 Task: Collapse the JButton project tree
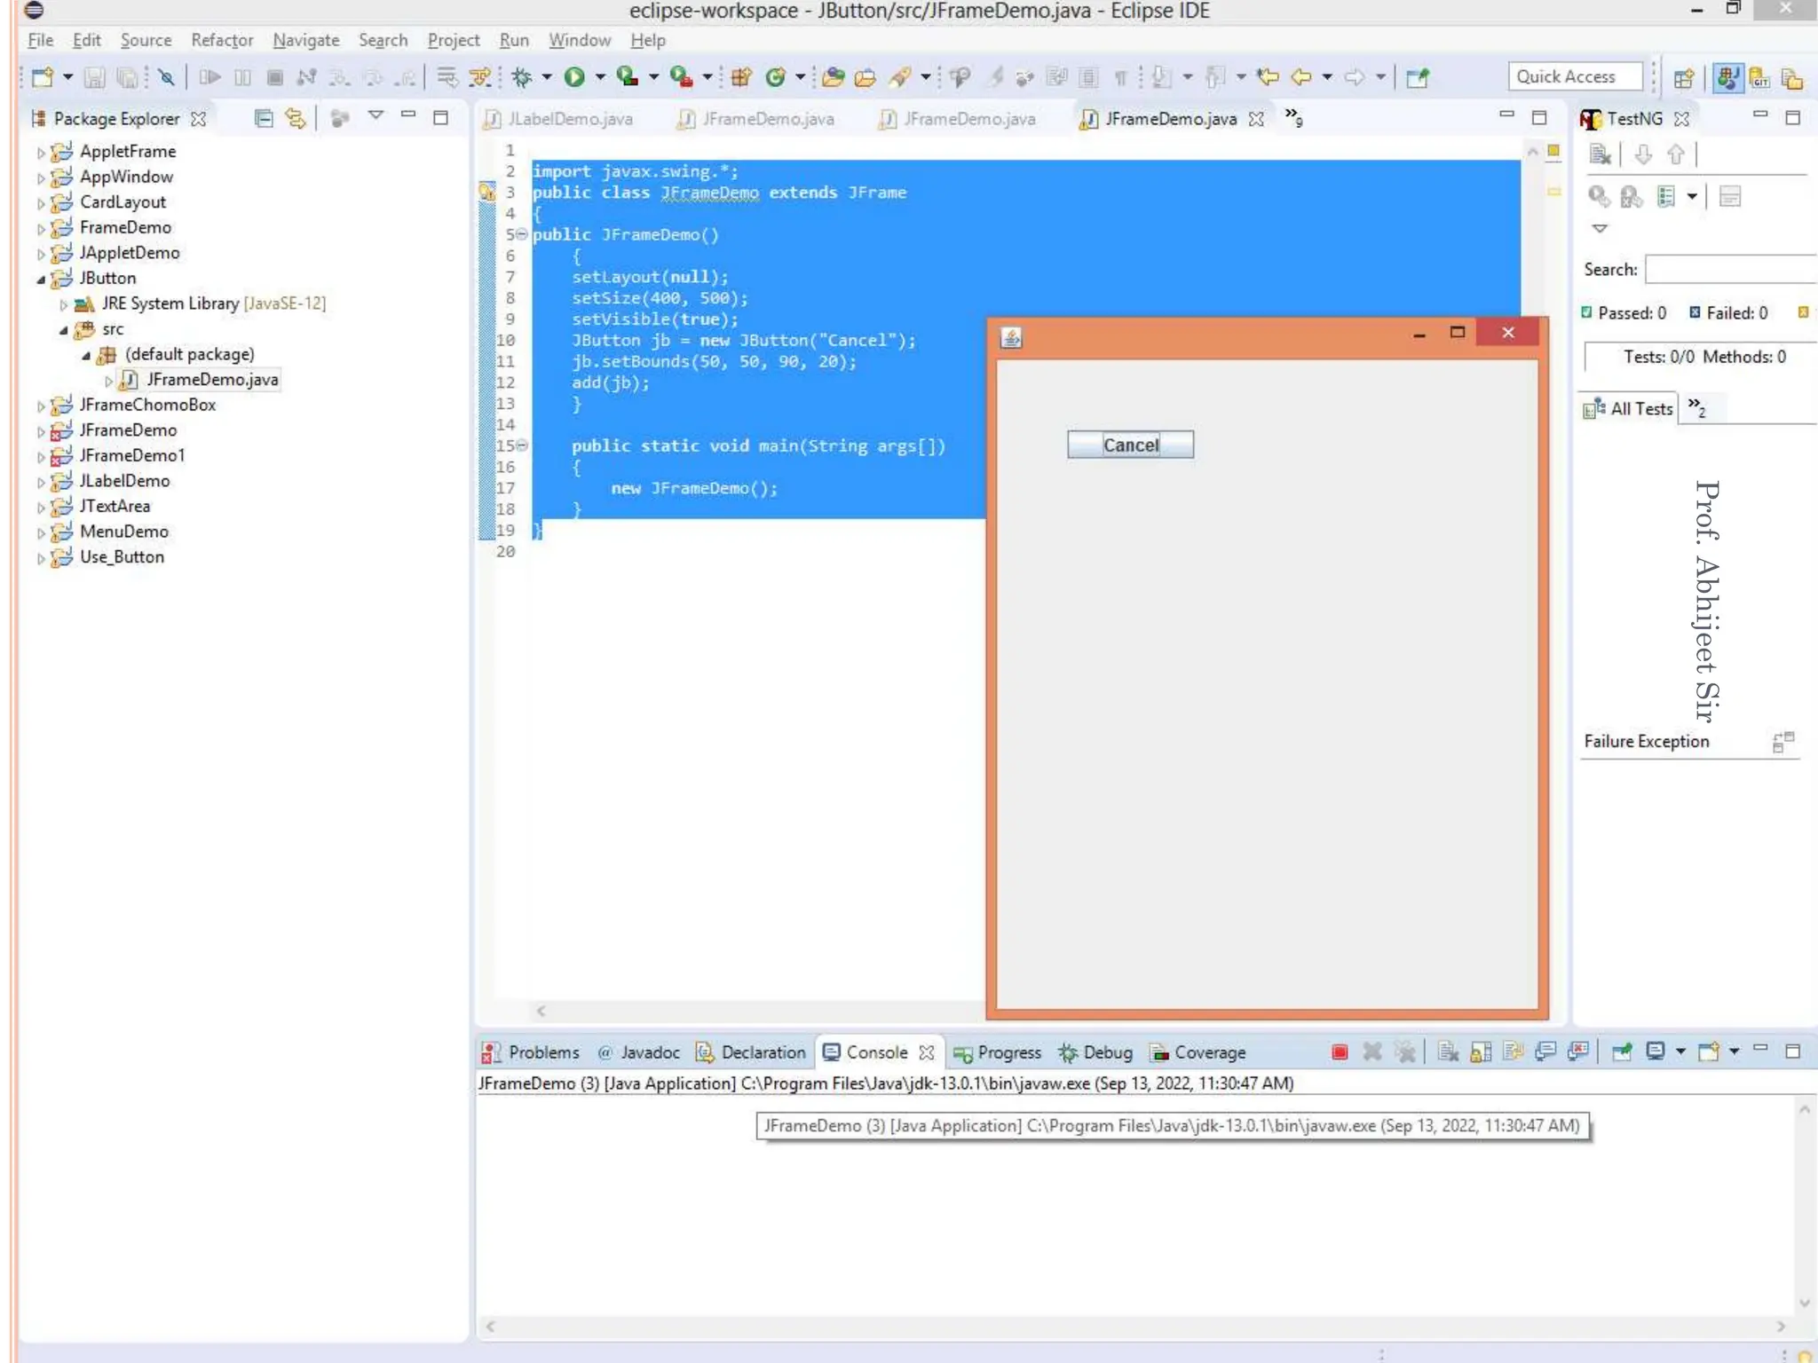click(41, 280)
